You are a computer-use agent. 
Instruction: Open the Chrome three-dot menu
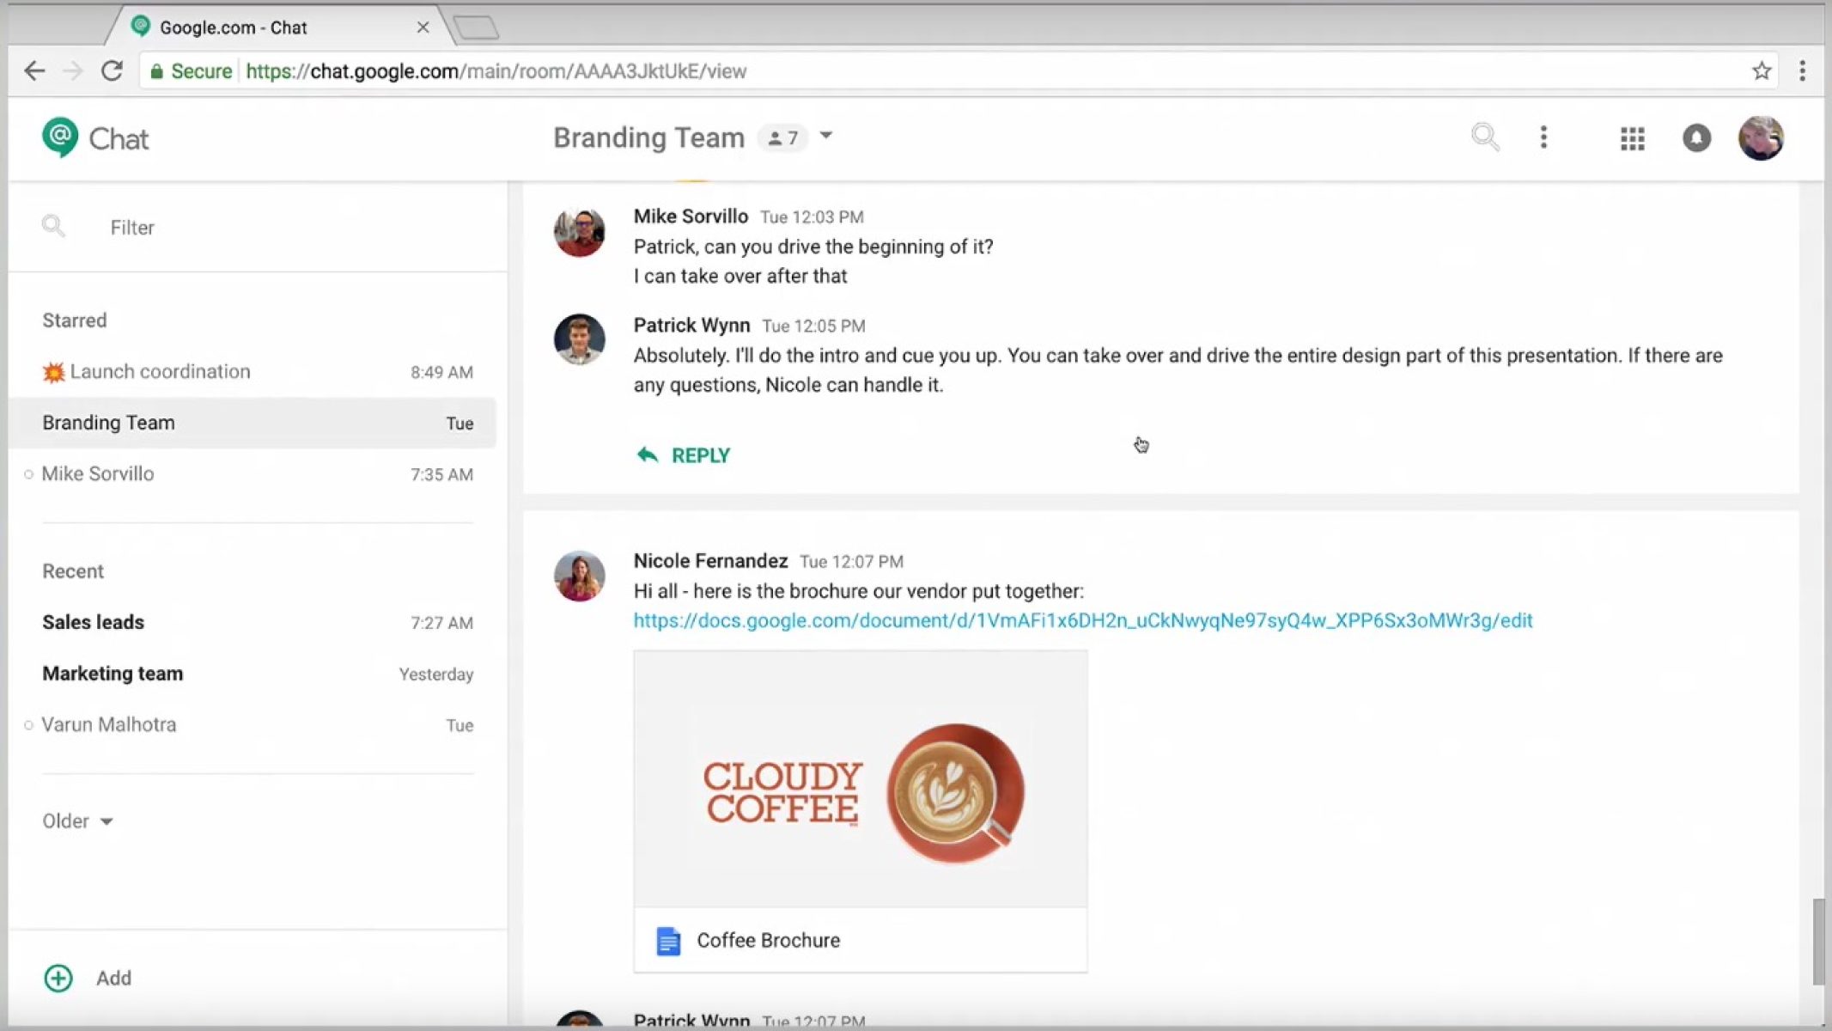1802,71
